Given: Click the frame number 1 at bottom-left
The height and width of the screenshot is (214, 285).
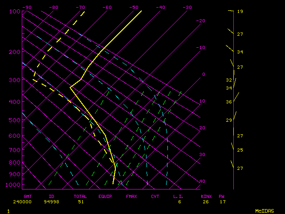Looking at the screenshot, I should click(x=8, y=211).
